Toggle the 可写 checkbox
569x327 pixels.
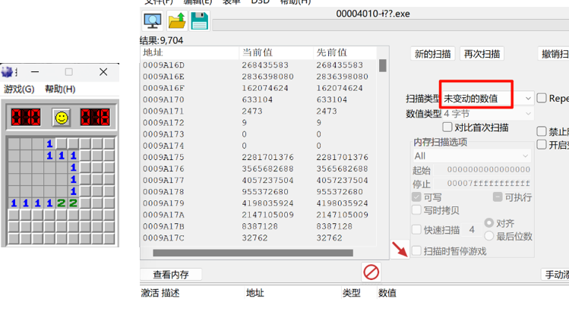click(416, 197)
